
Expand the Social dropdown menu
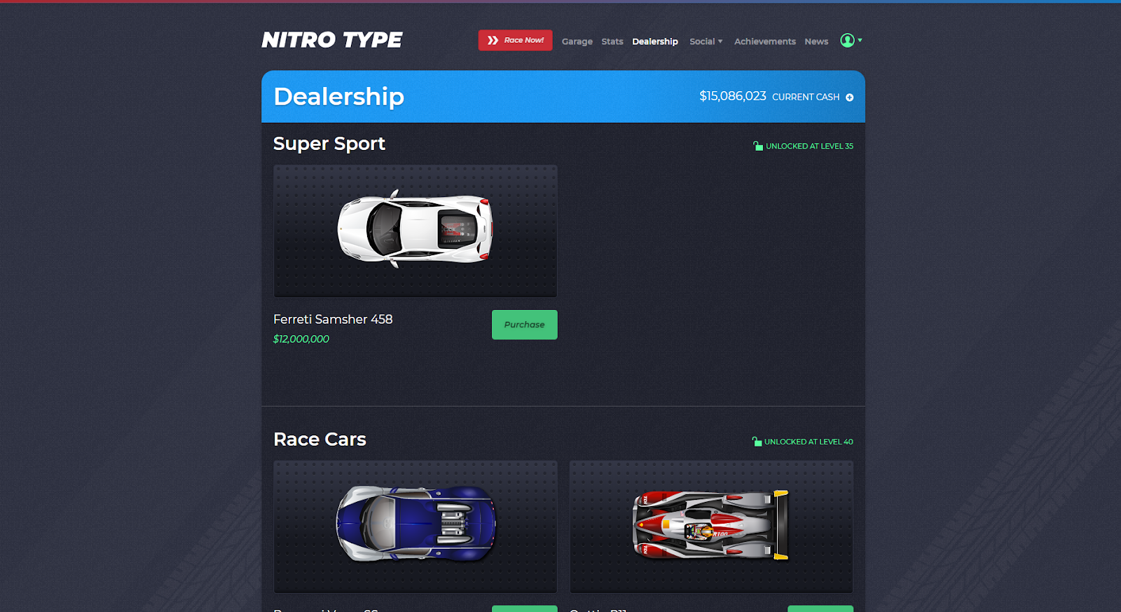(x=706, y=41)
